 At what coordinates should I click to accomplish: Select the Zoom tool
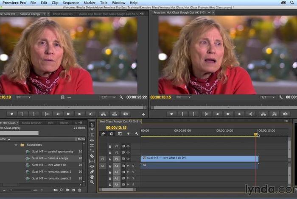[92, 182]
